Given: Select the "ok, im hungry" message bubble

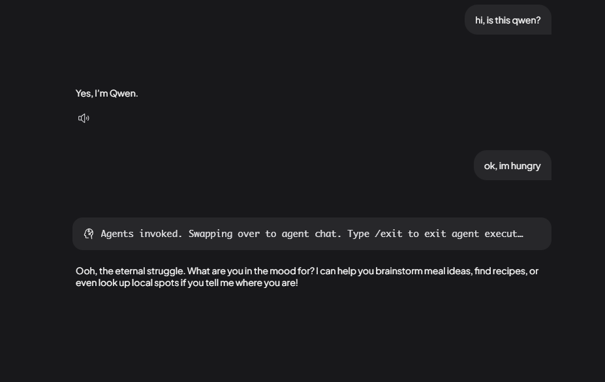Looking at the screenshot, I should pos(512,165).
